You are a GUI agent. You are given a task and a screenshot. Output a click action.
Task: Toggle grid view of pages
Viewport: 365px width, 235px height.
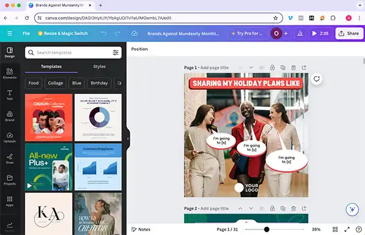[335, 230]
